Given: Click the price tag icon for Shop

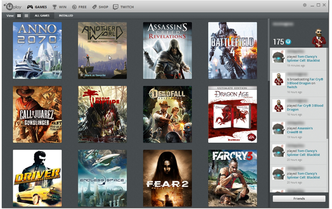Looking at the screenshot, I should click(x=95, y=7).
